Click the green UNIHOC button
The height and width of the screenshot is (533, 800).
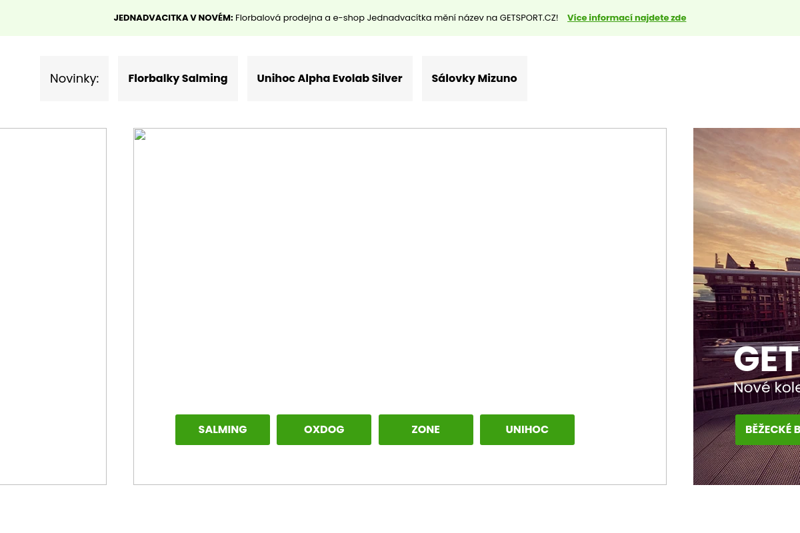pyautogui.click(x=527, y=430)
